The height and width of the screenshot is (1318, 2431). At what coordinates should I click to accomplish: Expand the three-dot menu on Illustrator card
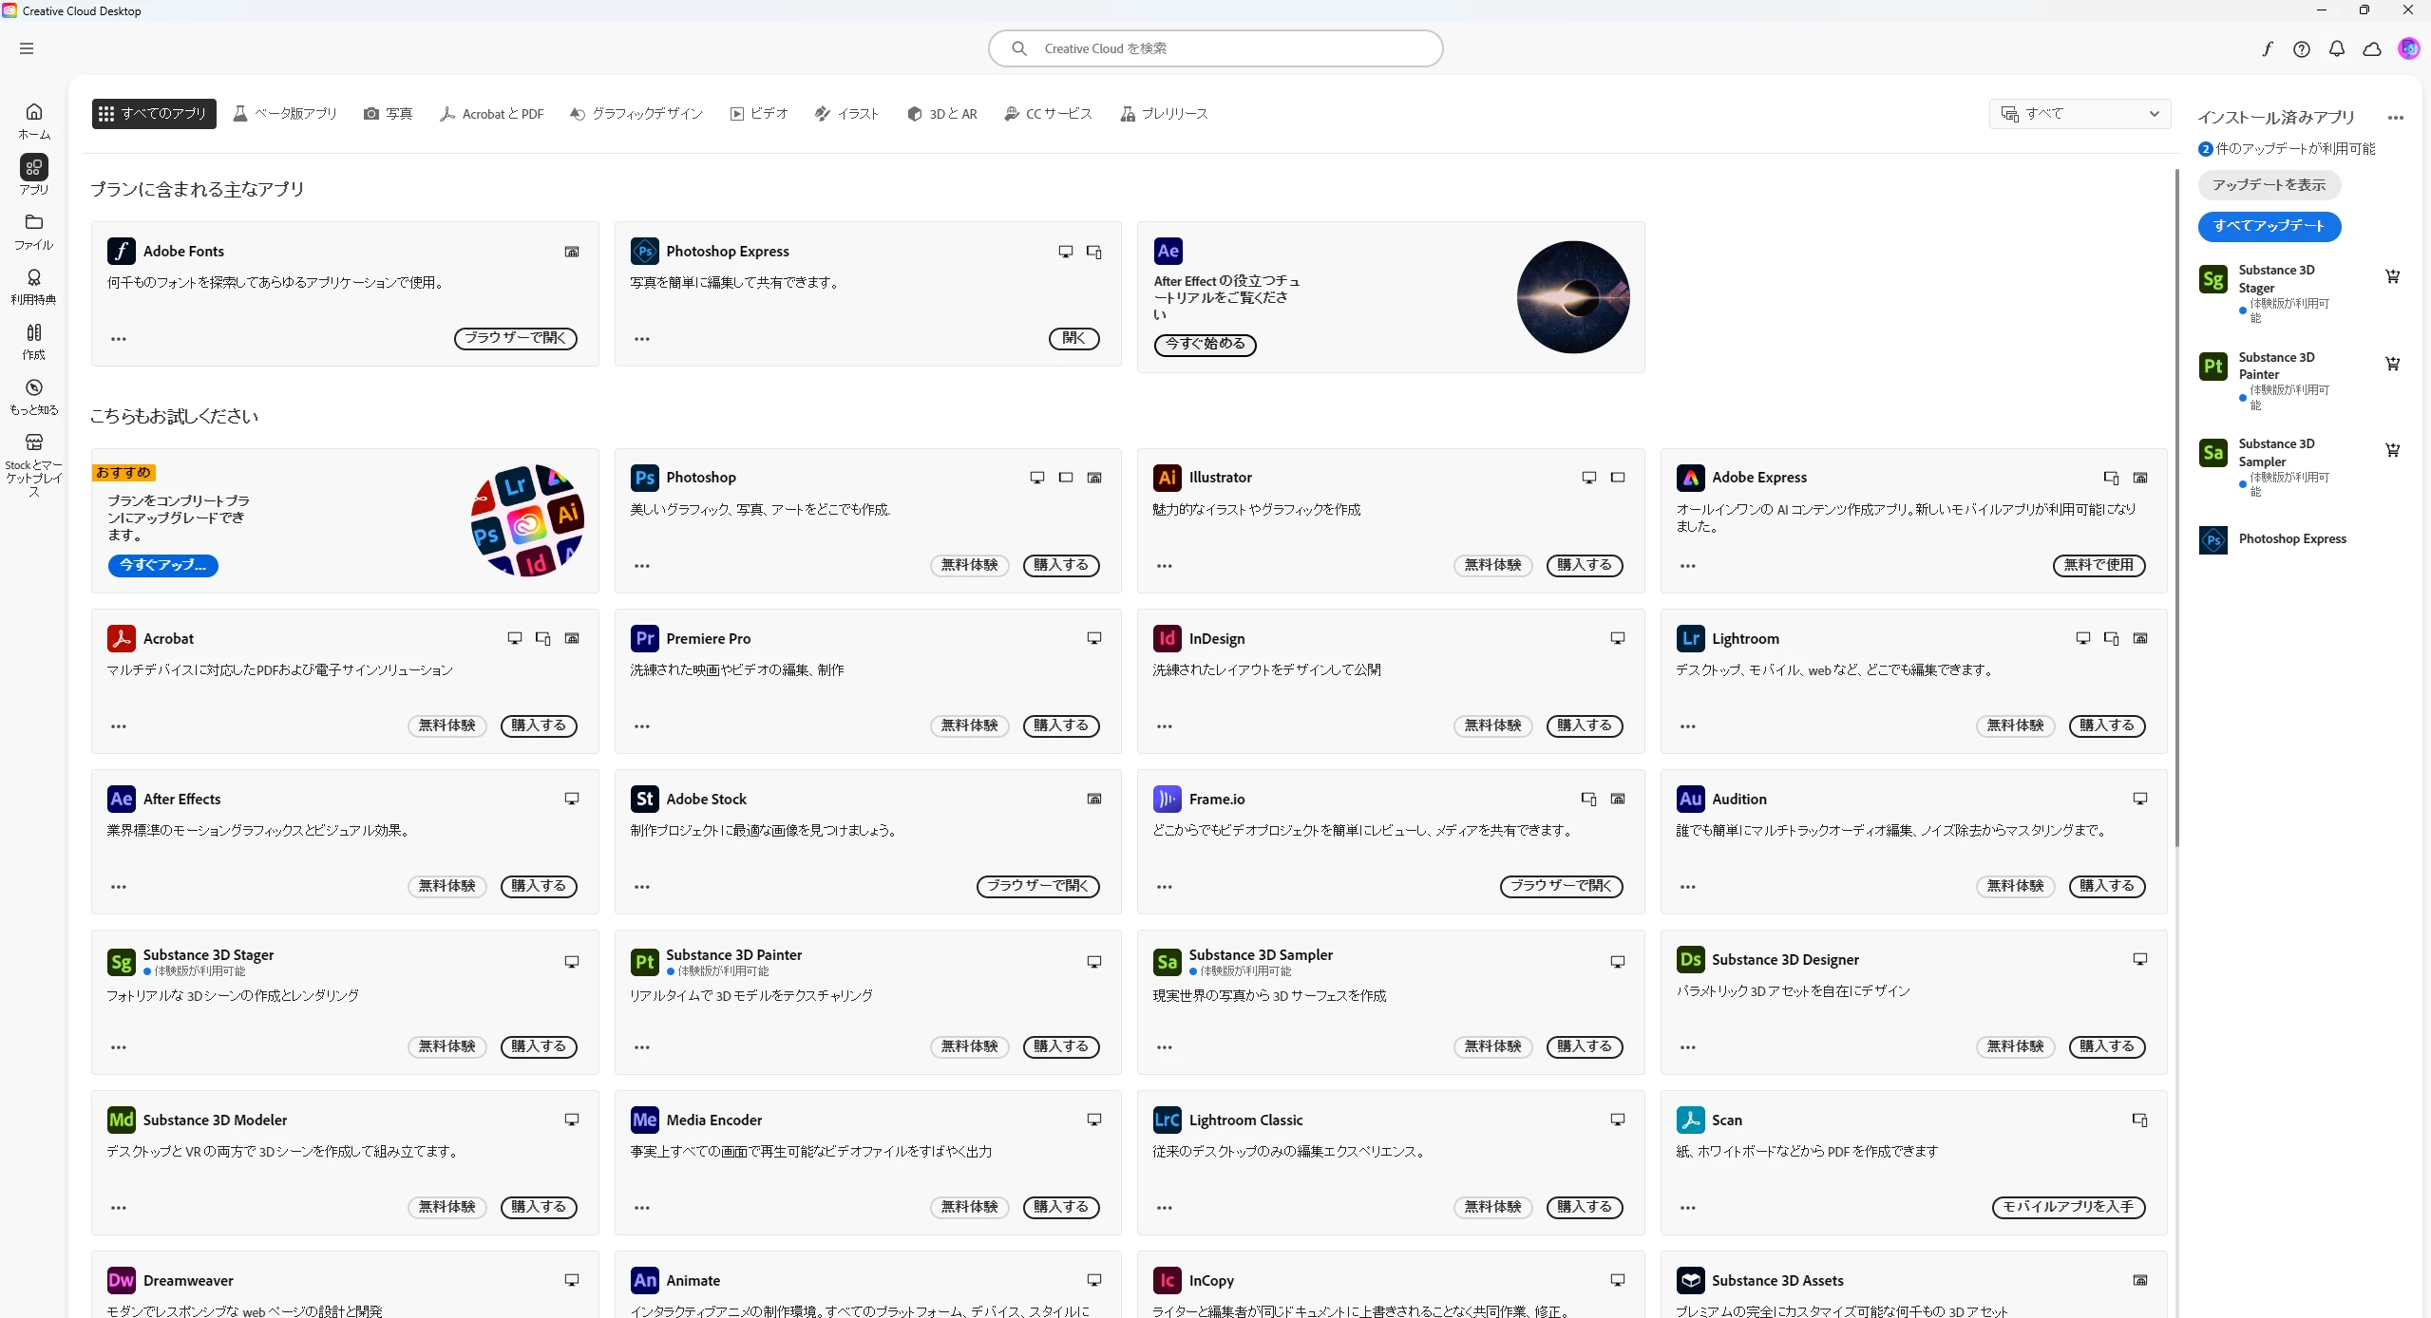pos(1164,566)
